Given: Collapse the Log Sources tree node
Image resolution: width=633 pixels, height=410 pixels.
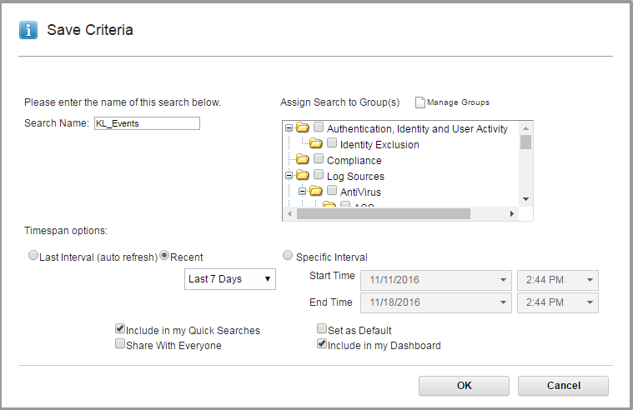Looking at the screenshot, I should (x=289, y=176).
